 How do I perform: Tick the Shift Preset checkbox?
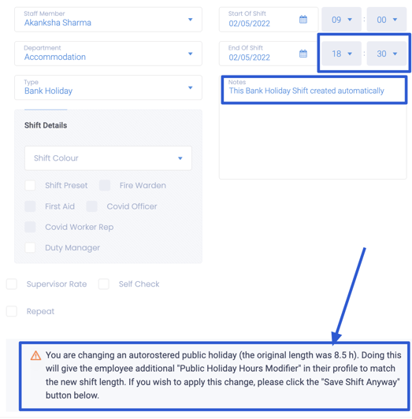[30, 185]
